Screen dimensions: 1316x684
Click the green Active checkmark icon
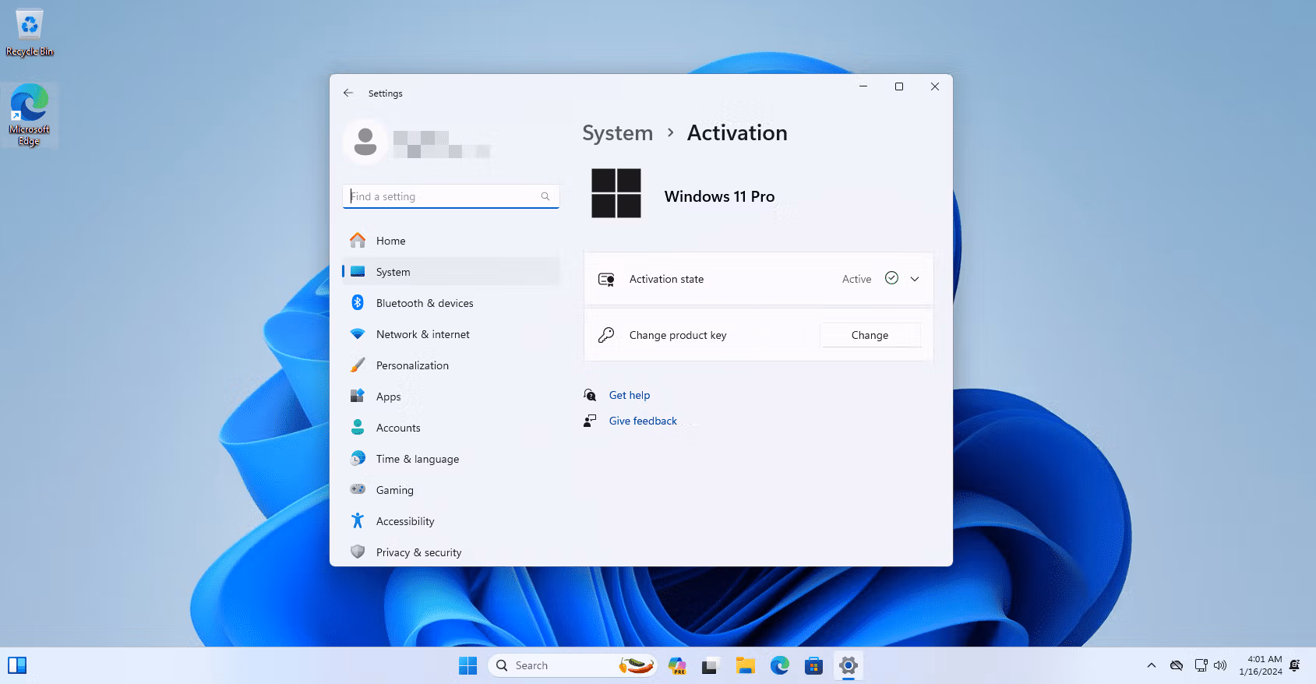(892, 278)
